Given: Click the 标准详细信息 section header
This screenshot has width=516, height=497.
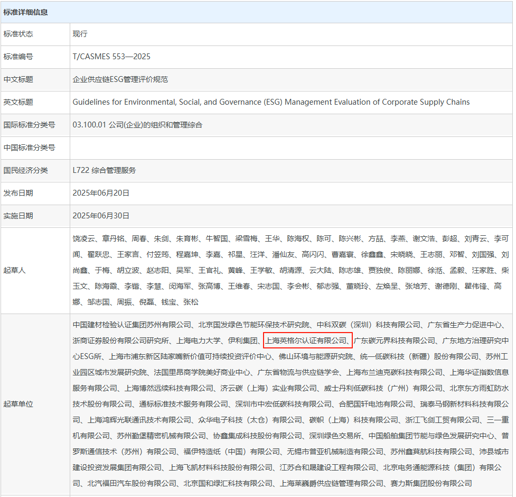Looking at the screenshot, I should pyautogui.click(x=25, y=12).
